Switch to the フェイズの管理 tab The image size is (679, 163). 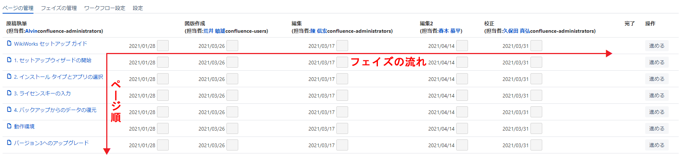tap(59, 8)
